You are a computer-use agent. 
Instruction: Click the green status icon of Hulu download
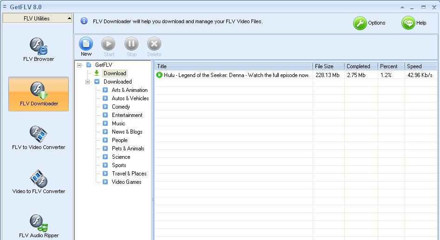(x=159, y=75)
